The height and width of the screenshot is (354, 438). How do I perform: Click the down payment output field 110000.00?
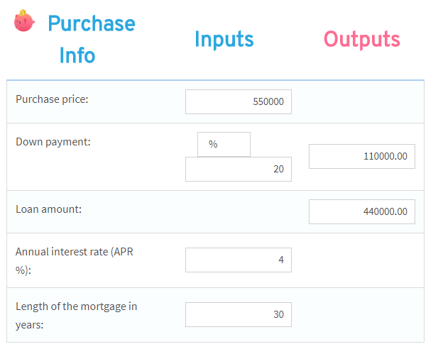pyautogui.click(x=362, y=156)
